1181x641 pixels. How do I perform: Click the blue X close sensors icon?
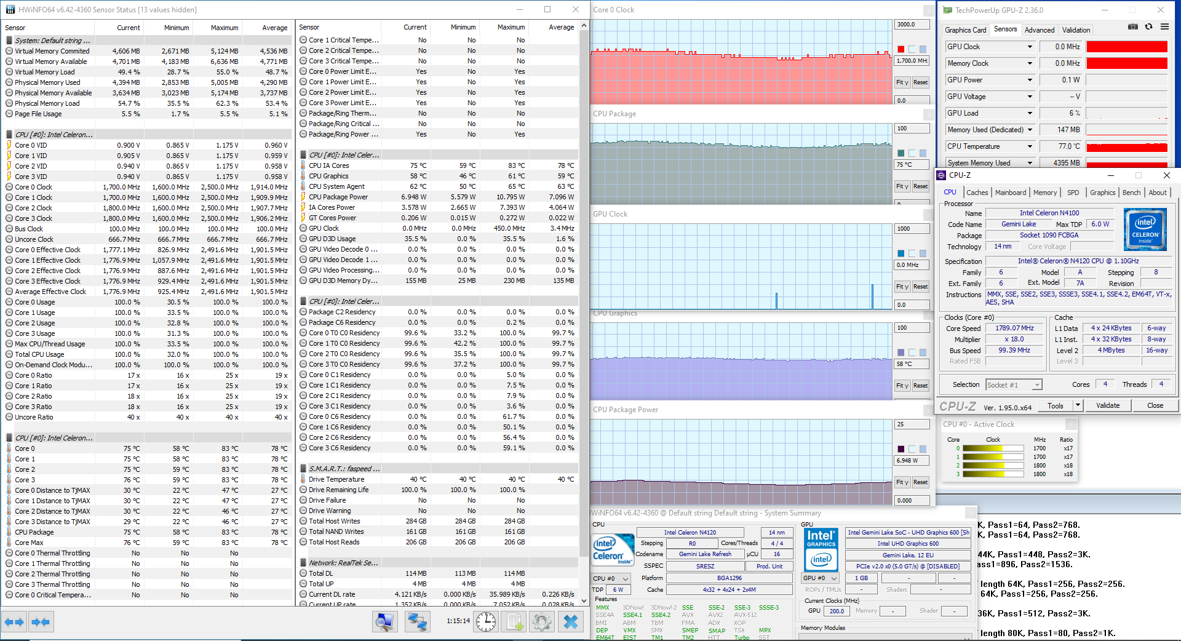[571, 622]
